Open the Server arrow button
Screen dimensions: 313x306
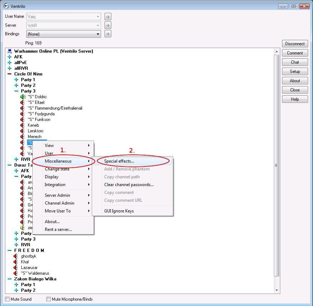coord(108,25)
